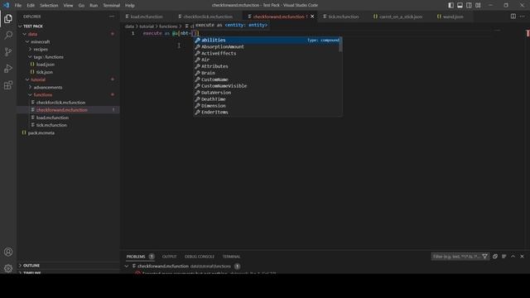Image resolution: width=530 pixels, height=298 pixels.
Task: Toggle bottom panel layout icon
Action: (460, 5)
